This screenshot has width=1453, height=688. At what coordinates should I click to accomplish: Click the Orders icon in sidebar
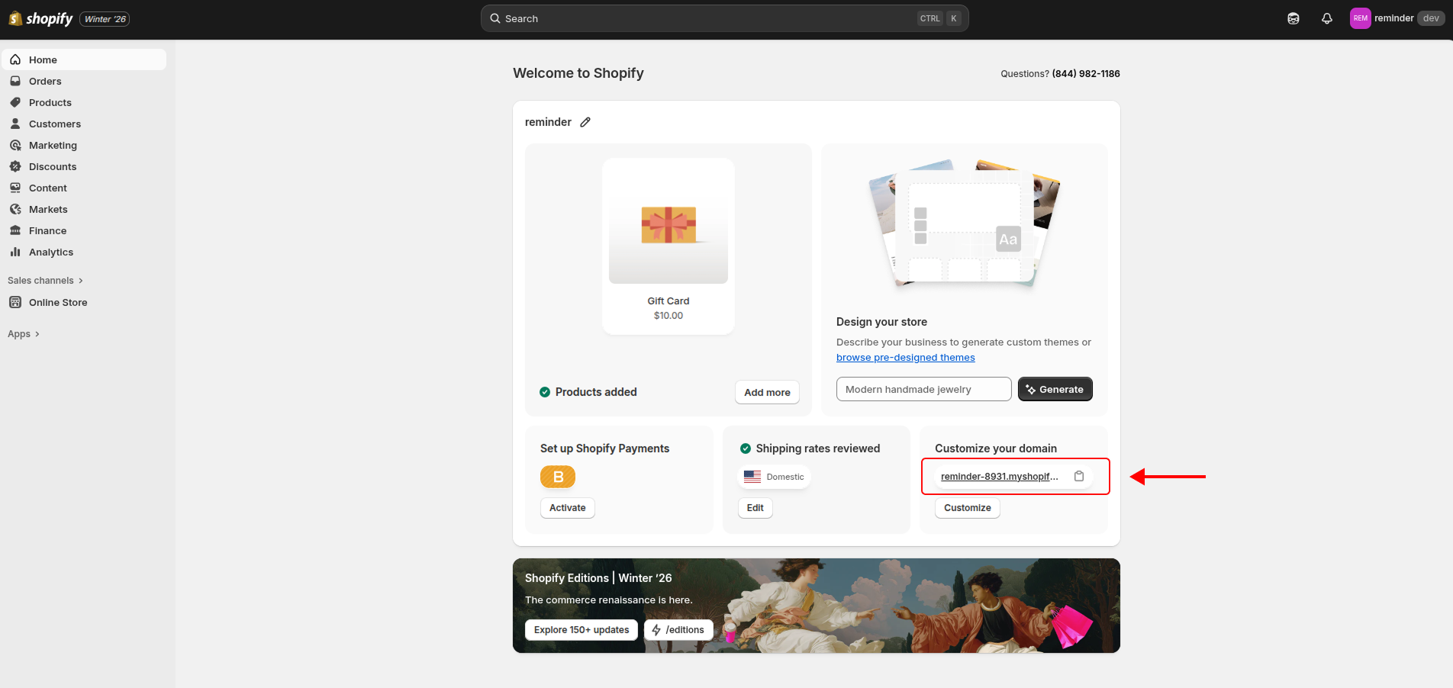click(15, 81)
